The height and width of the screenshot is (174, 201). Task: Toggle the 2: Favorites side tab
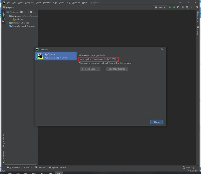click(3, 157)
